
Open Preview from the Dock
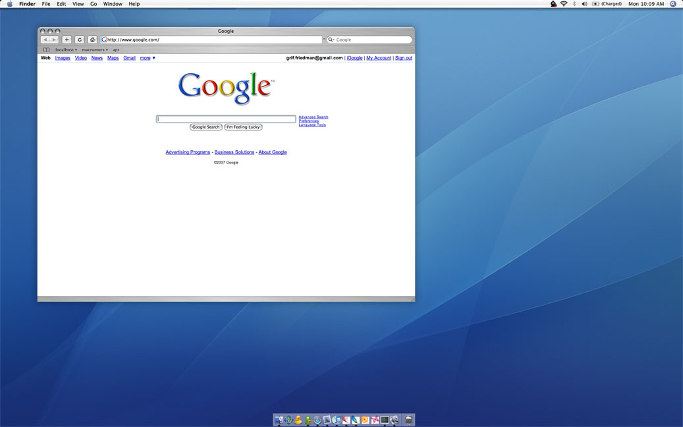pos(327,420)
